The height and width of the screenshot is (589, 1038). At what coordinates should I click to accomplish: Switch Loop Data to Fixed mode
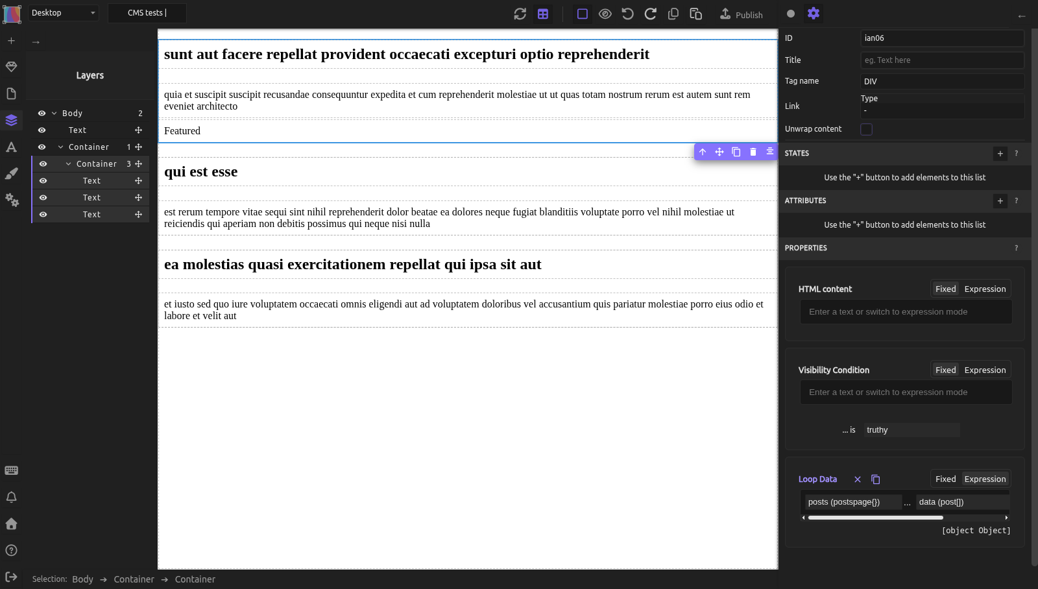pos(945,479)
